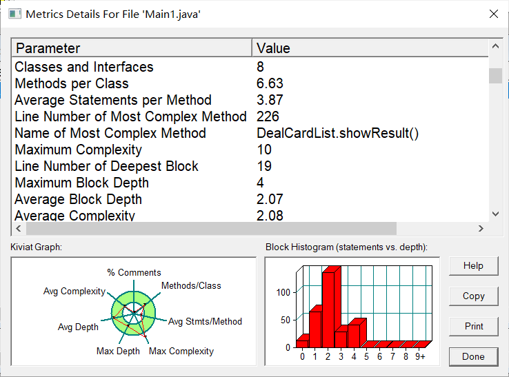Click the Copy button

pos(473,296)
